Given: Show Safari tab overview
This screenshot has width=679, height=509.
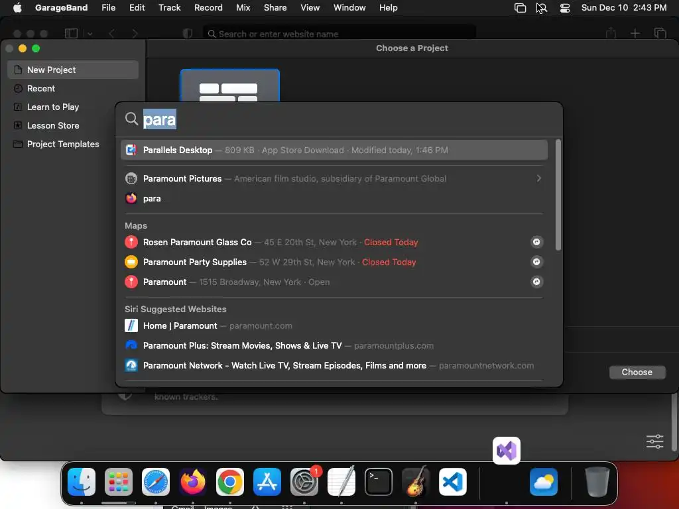Looking at the screenshot, I should (660, 33).
